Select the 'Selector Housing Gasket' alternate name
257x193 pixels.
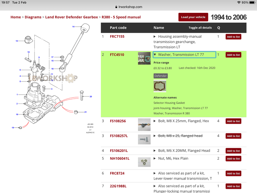tap(169, 103)
